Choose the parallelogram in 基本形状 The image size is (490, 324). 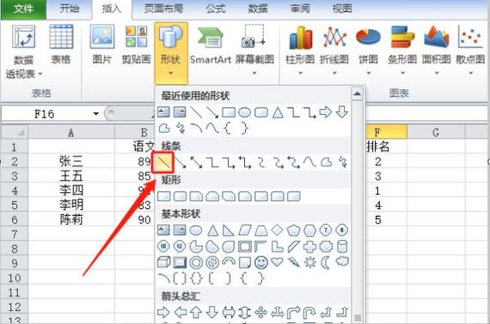245,231
